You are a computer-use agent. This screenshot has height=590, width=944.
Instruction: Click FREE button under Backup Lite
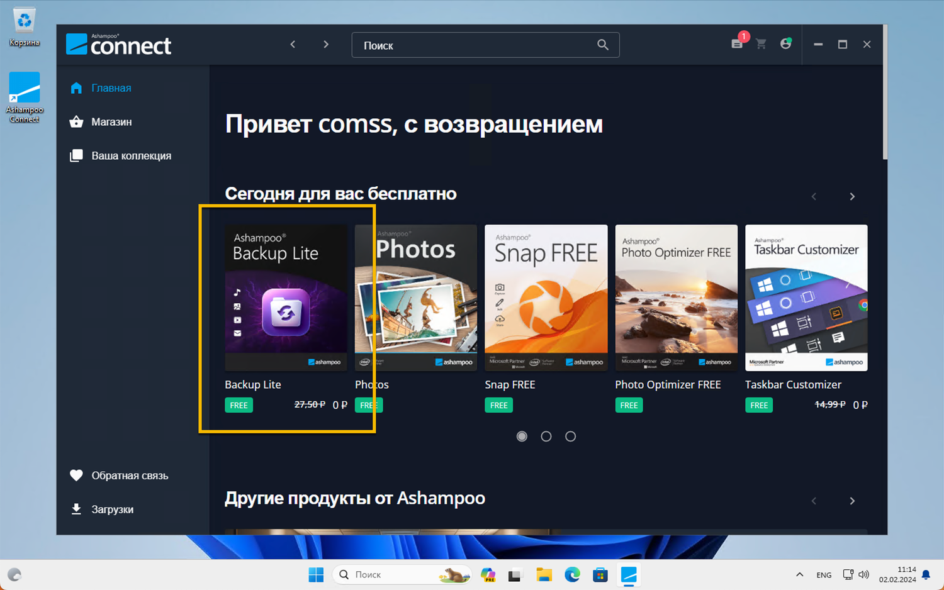239,405
